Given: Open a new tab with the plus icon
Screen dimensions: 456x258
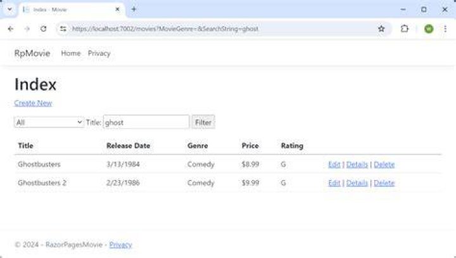Looking at the screenshot, I should coord(134,10).
